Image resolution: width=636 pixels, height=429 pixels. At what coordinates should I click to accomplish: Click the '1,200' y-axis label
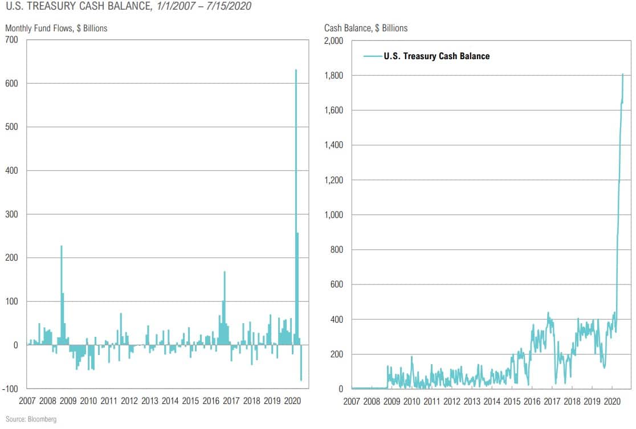[x=334, y=180]
